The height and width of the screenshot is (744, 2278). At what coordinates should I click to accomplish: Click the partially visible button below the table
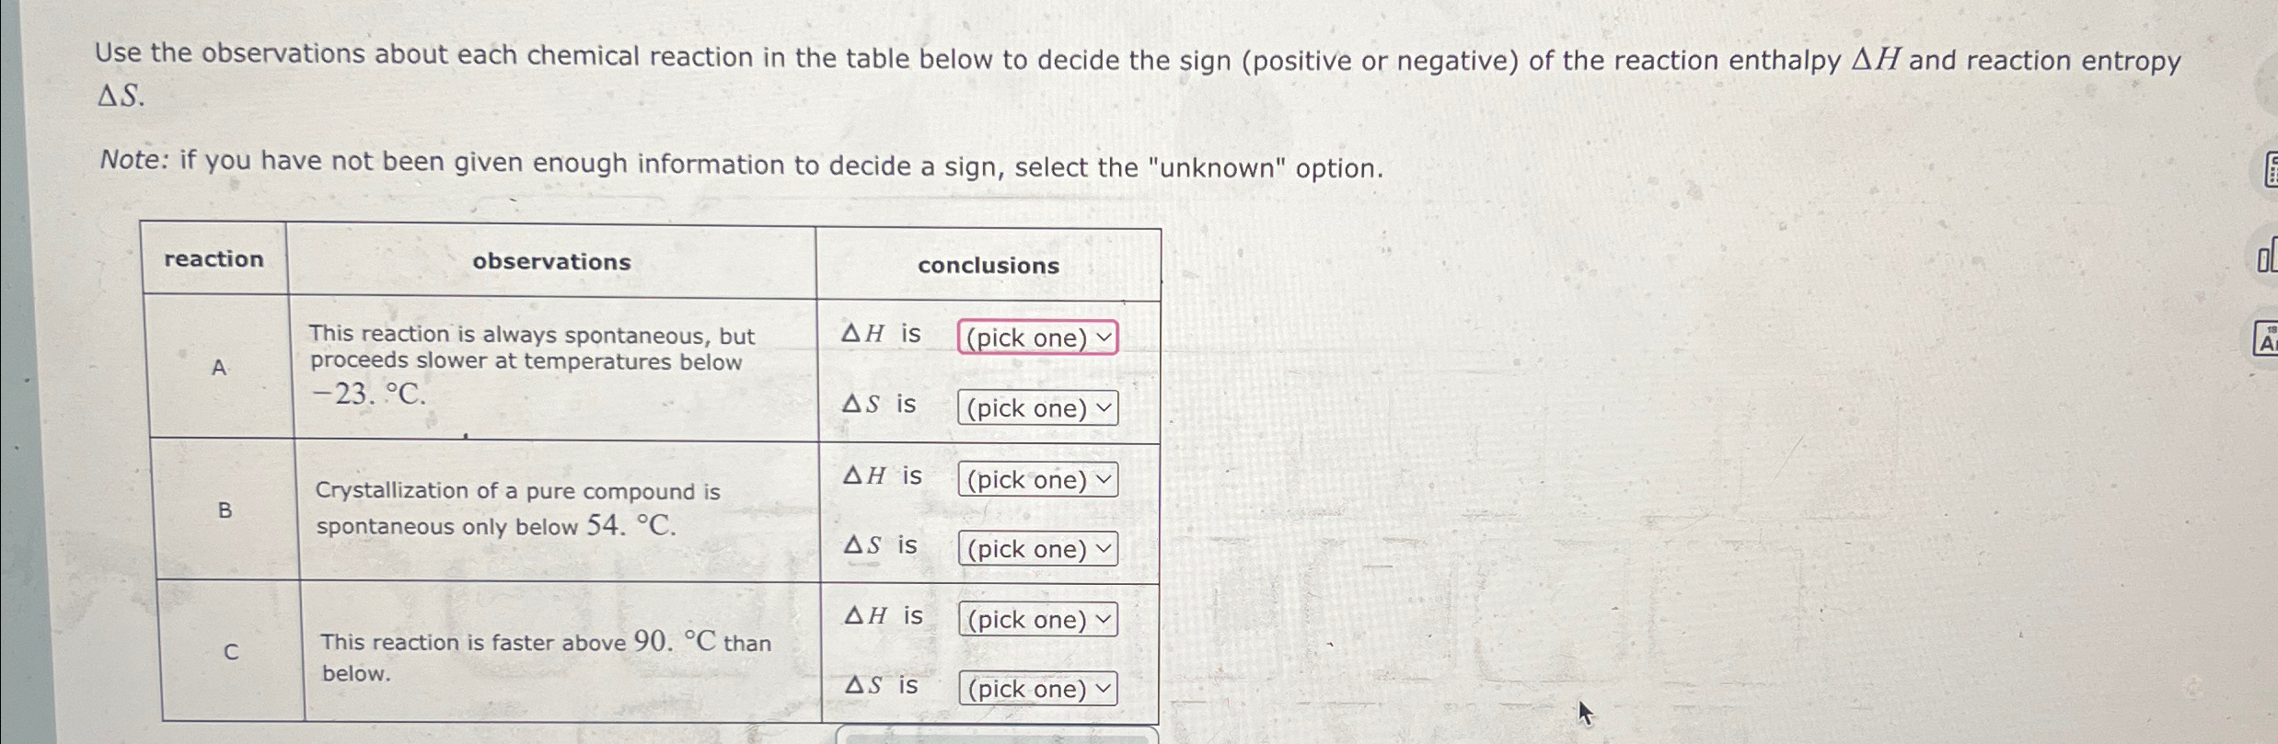point(994,738)
